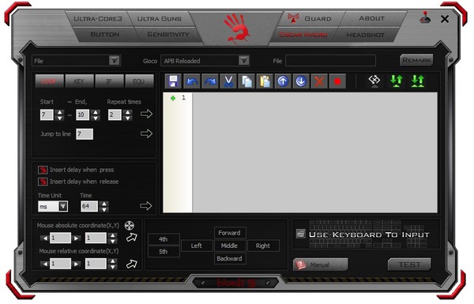This screenshot has width=474, height=304.
Task: Click the redo arrow in macro toolbar
Action: pyautogui.click(x=210, y=81)
